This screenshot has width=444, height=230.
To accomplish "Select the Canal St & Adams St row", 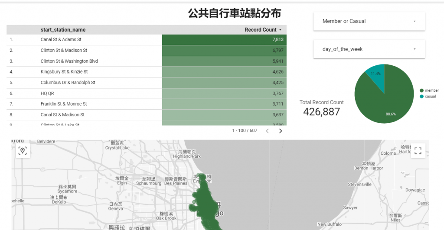I will pos(147,39).
